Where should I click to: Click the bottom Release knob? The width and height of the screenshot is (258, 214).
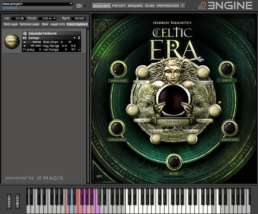(x=174, y=162)
